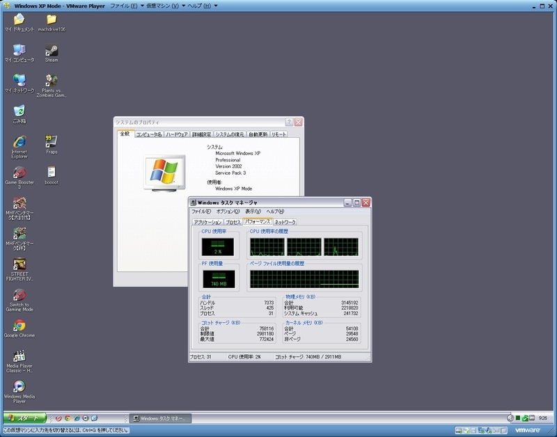Click the taskbar clock showing 9:26
The width and height of the screenshot is (557, 437).
click(543, 418)
